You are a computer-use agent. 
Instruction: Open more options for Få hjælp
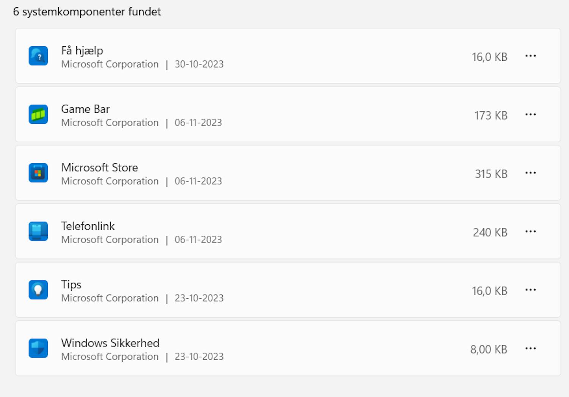coord(531,55)
